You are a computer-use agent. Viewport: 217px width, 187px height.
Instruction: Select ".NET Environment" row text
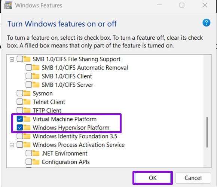click(x=64, y=153)
